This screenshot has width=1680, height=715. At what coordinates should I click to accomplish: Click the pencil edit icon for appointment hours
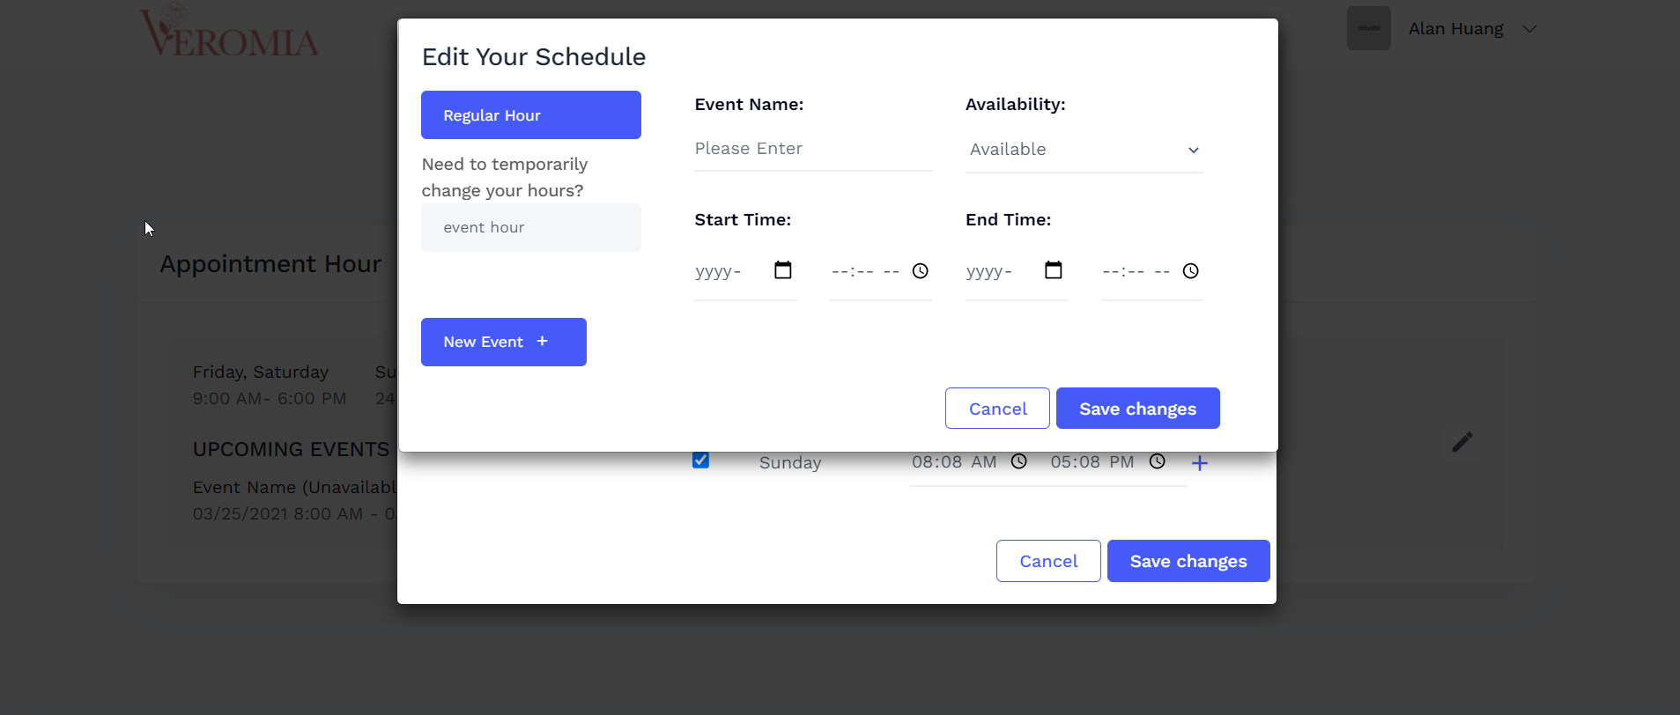[x=1462, y=442]
